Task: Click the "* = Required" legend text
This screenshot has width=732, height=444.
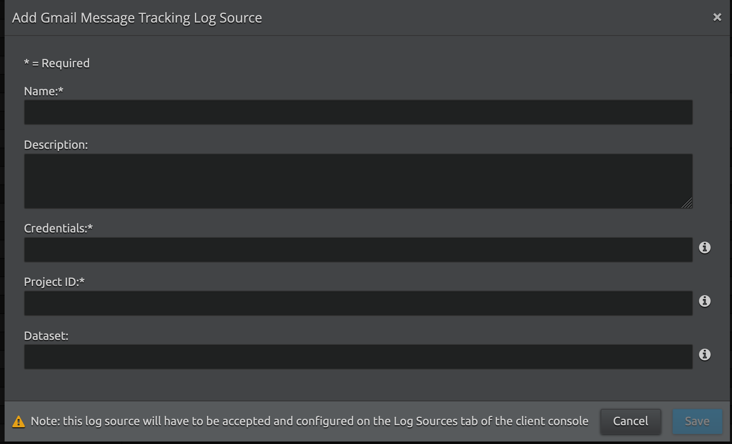Action: pos(57,63)
